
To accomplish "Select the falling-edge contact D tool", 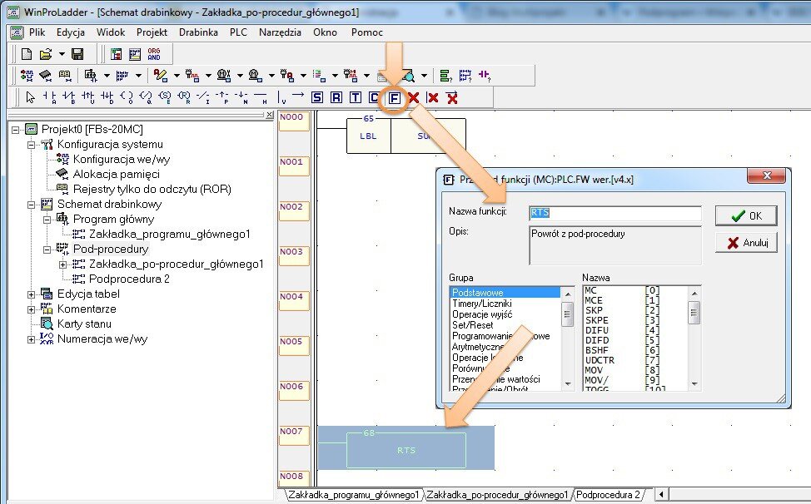I will click(107, 97).
